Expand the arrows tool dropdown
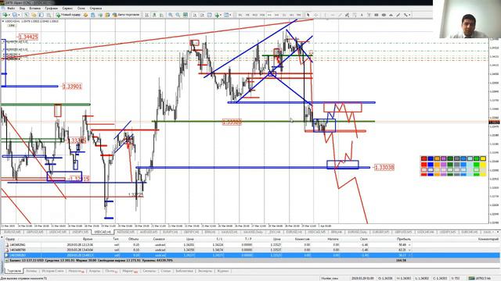 [x=409, y=15]
